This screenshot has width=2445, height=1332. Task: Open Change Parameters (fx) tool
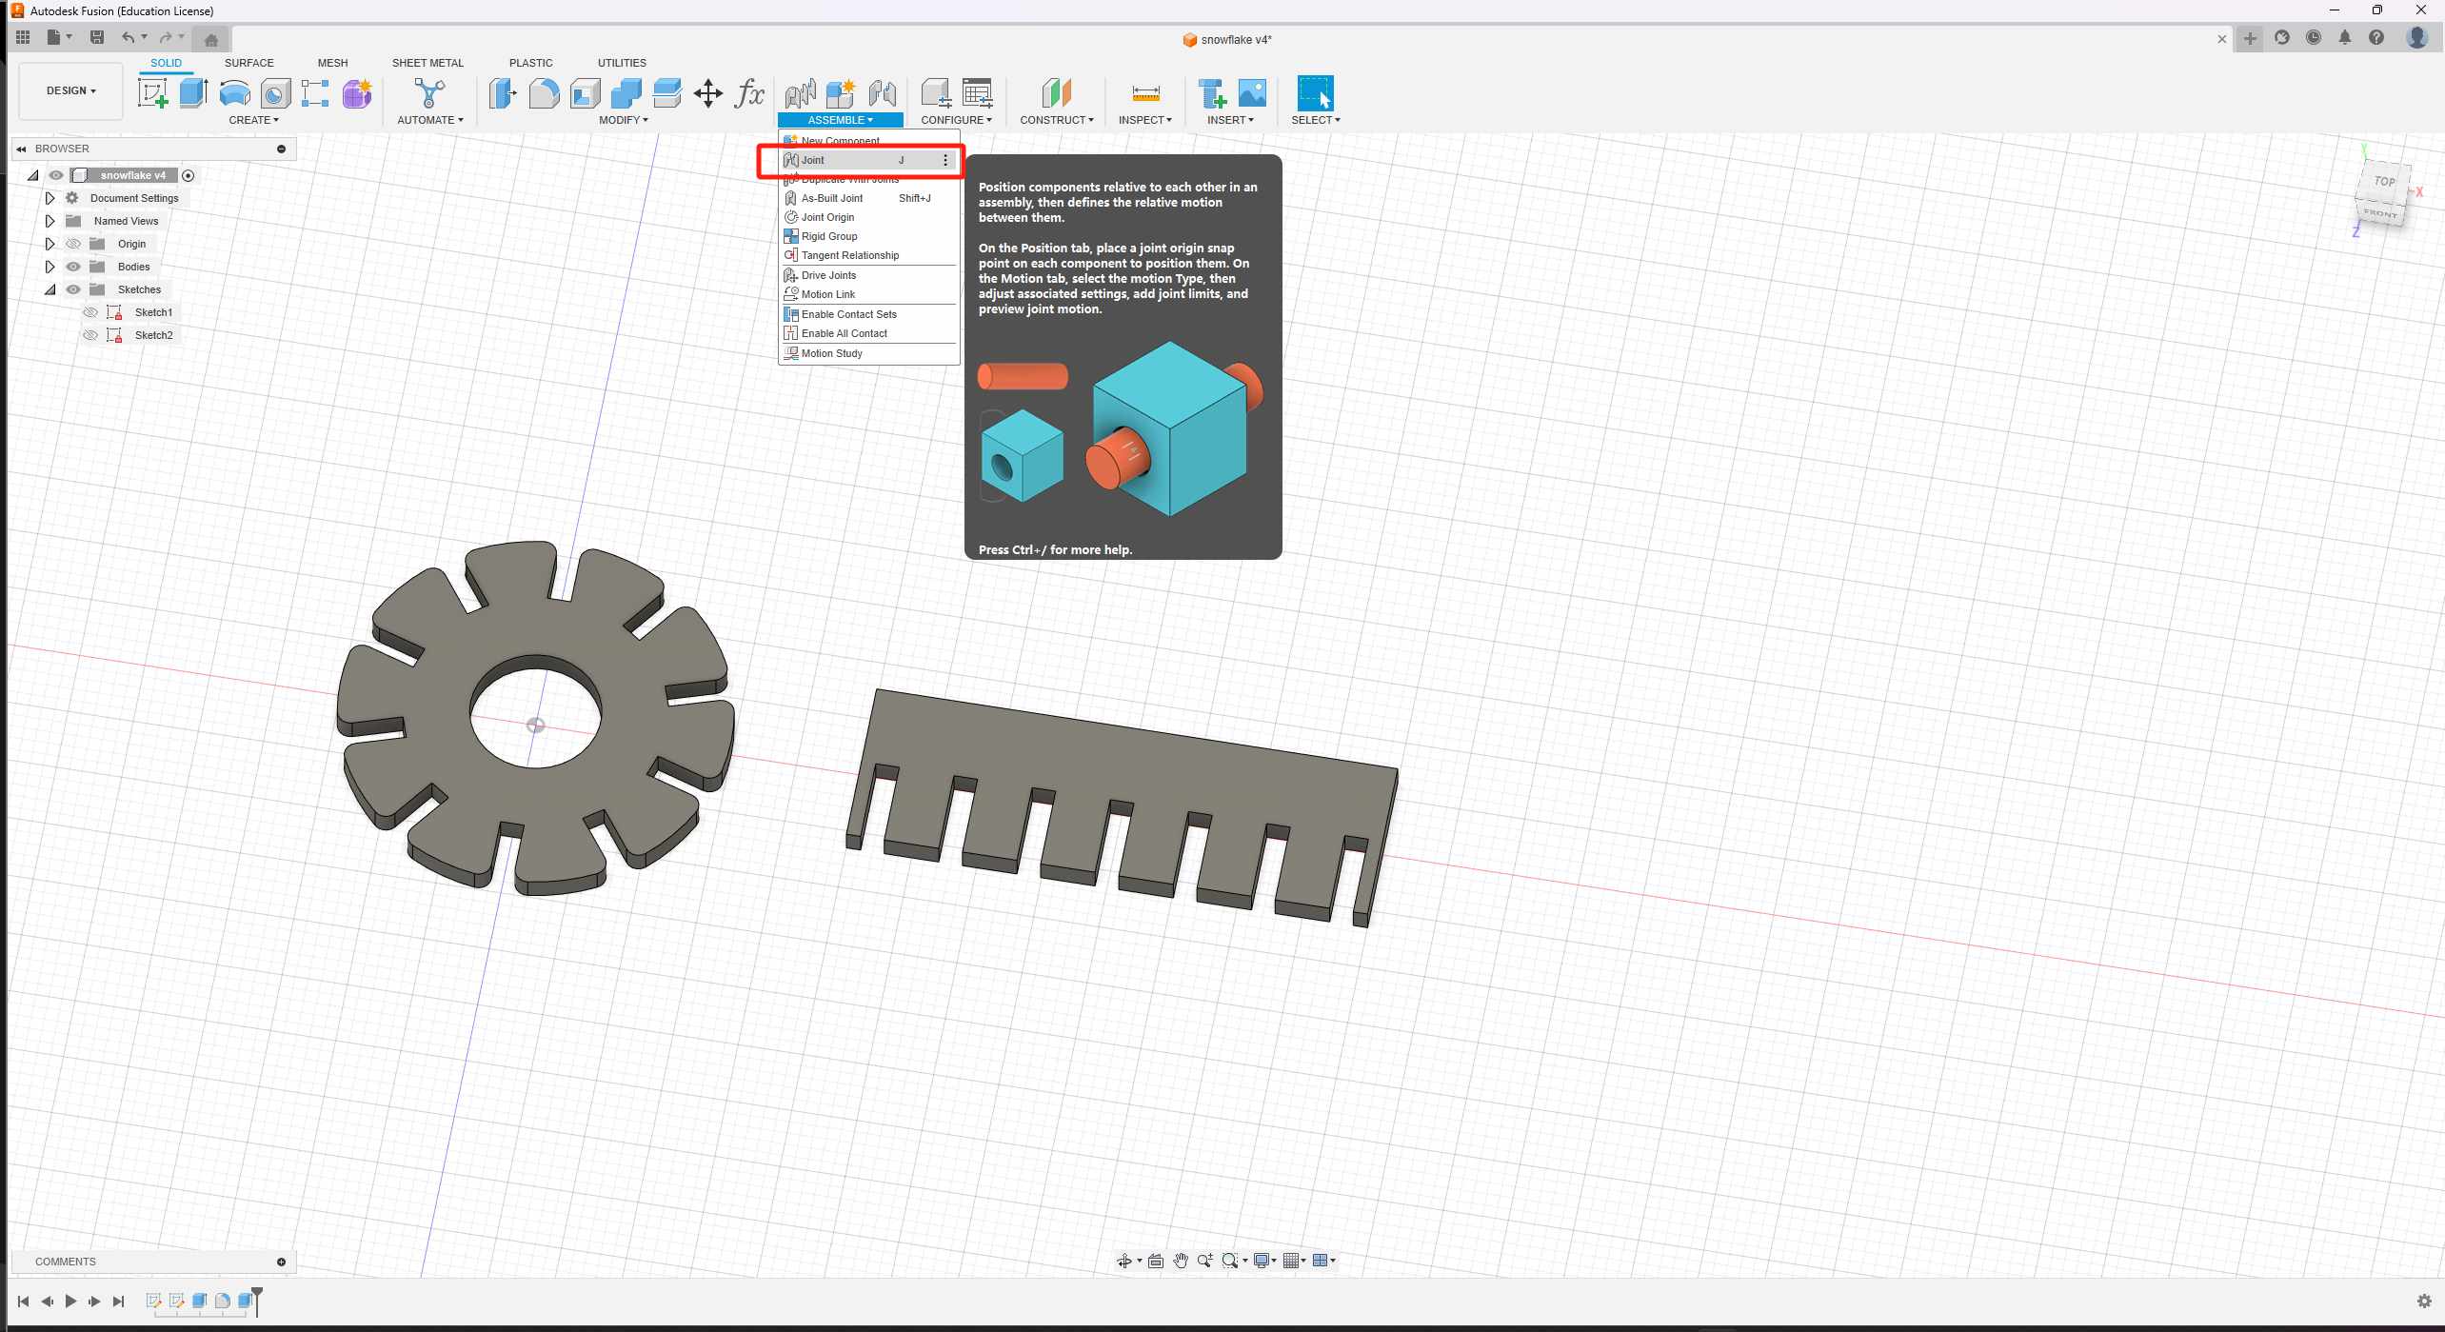click(749, 93)
